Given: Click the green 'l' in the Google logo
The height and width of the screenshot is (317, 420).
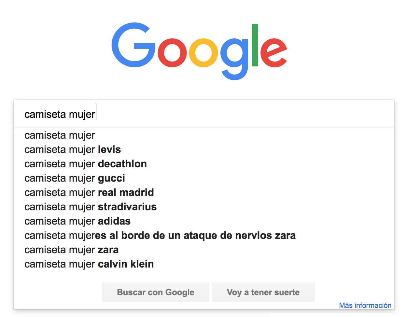Looking at the screenshot, I should (255, 45).
